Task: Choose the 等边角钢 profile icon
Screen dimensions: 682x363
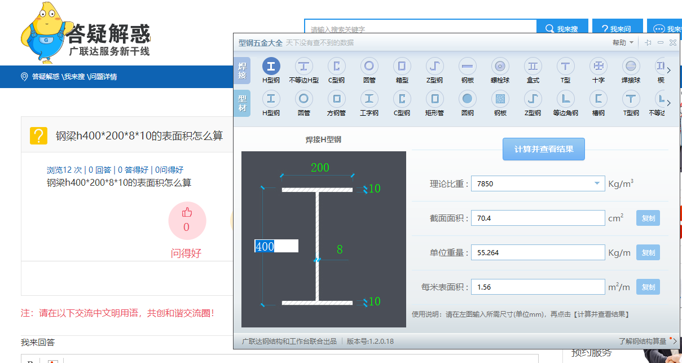Action: pyautogui.click(x=566, y=99)
